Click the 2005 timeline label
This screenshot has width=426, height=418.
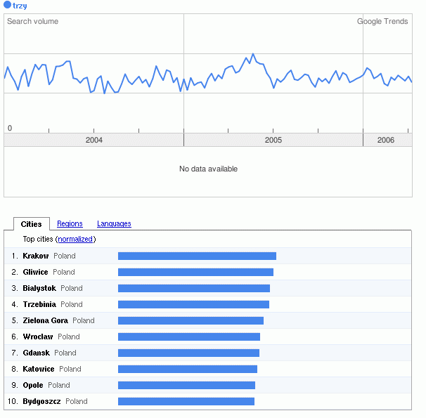273,141
